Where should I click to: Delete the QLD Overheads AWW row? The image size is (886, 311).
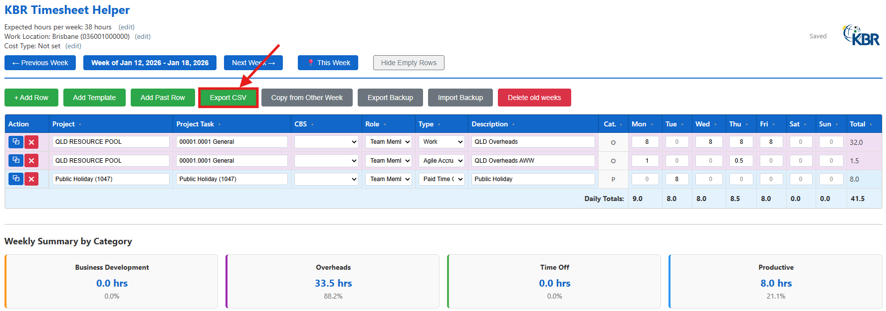click(31, 161)
